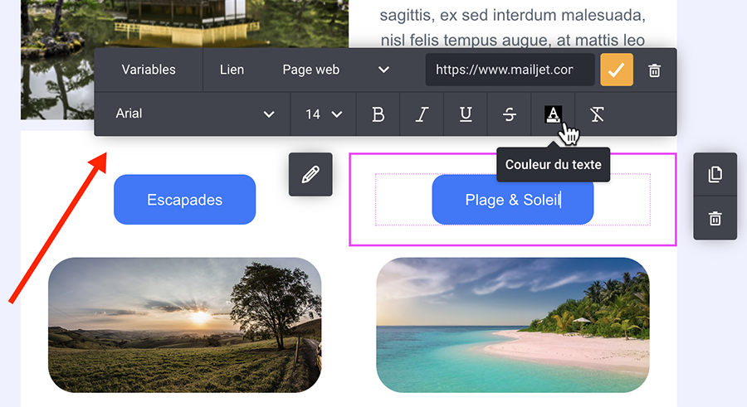Screen dimensions: 747x407
Task: Open the Arial font family dropdown
Action: (194, 114)
